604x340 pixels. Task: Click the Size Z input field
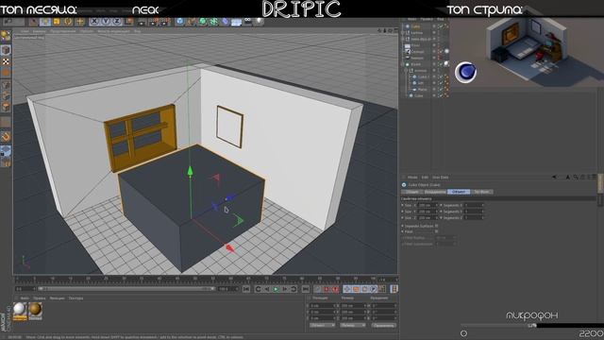pyautogui.click(x=428, y=218)
